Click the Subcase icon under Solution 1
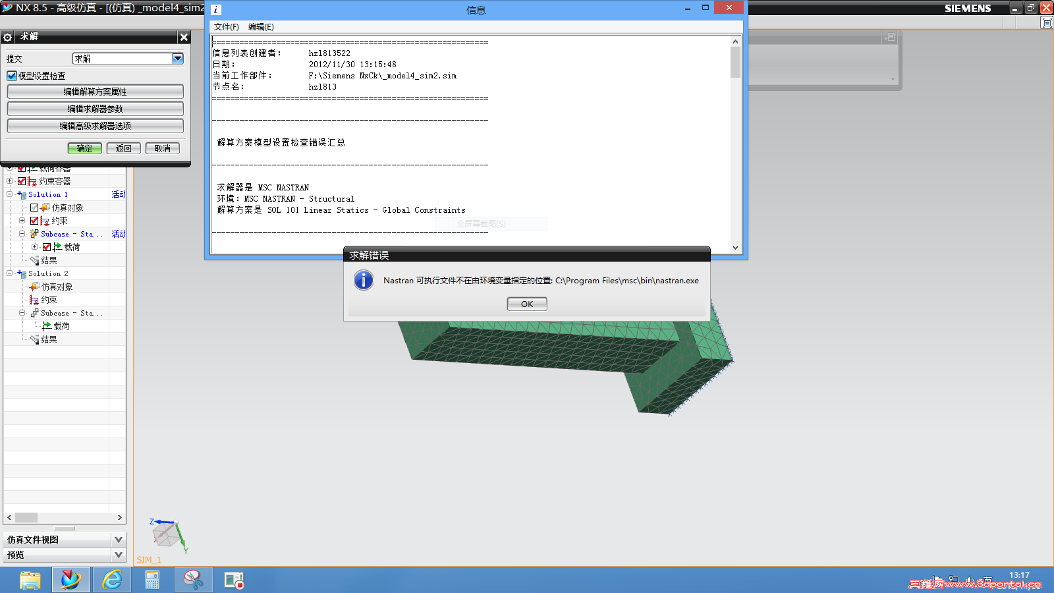Screen dimensions: 1054x593 tap(34, 234)
